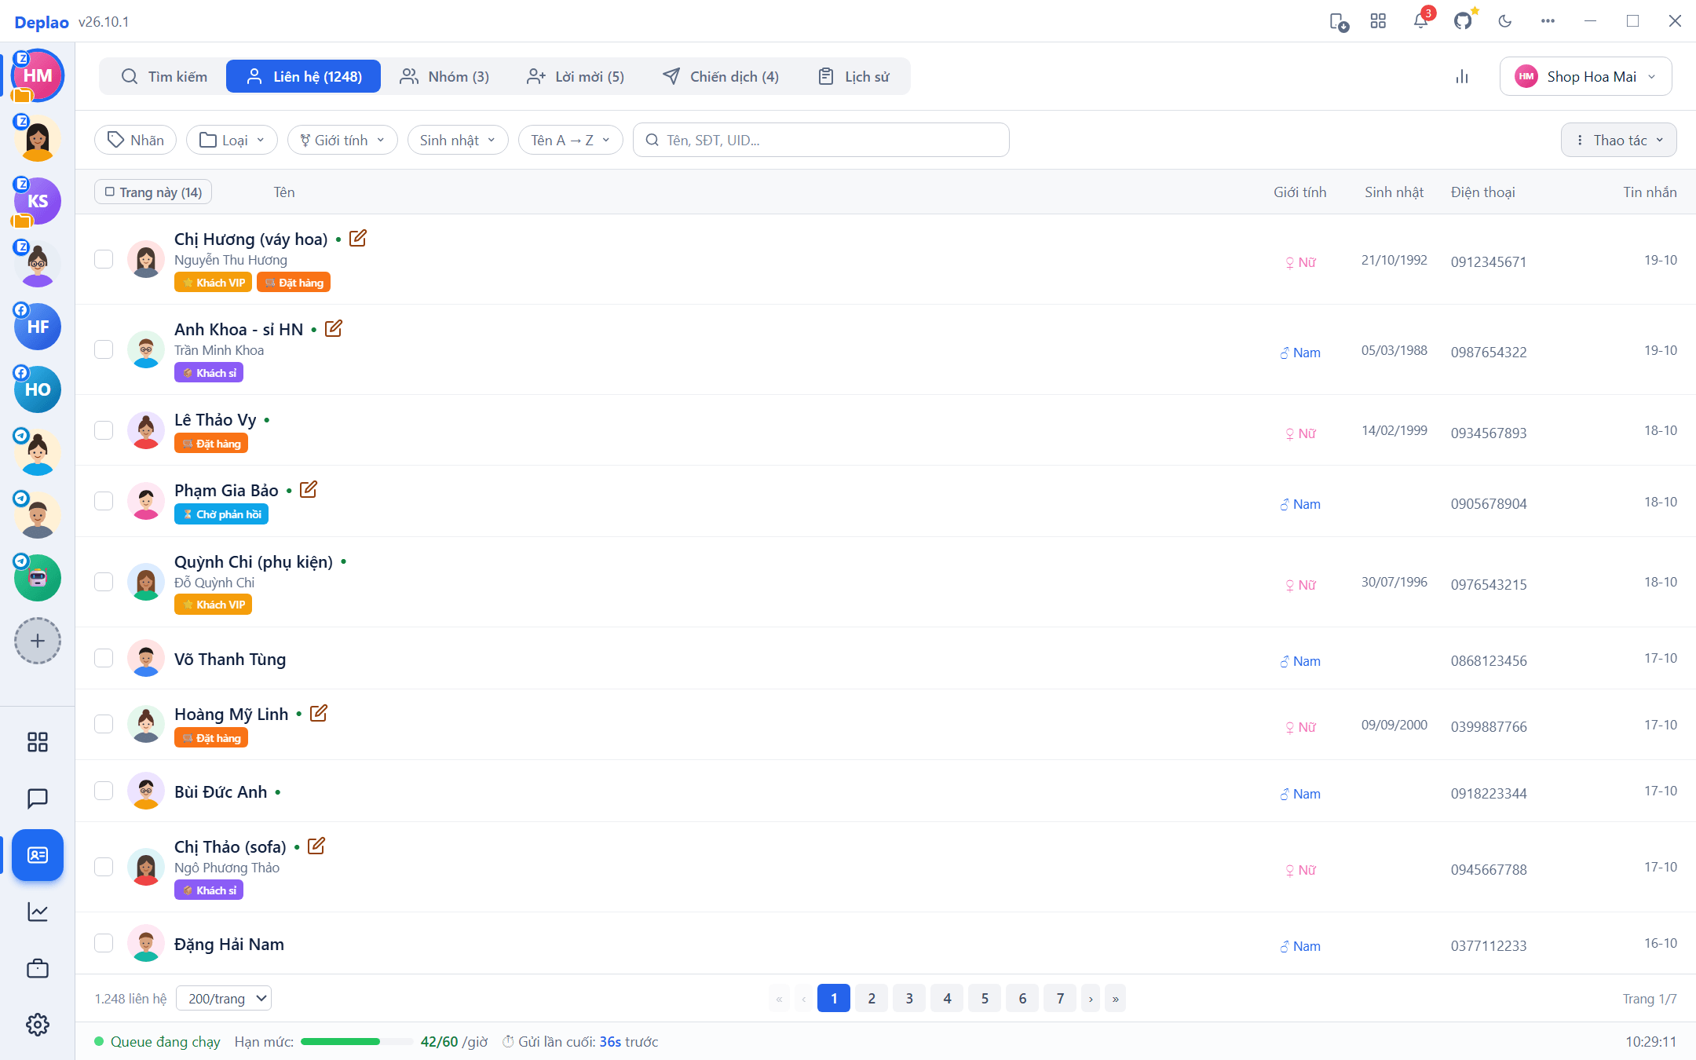Edit nickname of Hoàng Mỹ Linh
1696x1060 pixels.
(319, 713)
